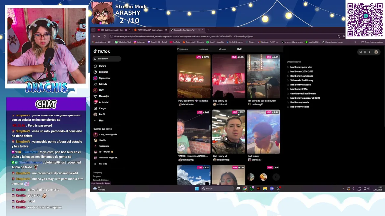Viewport: 385px width, 216px height.
Task: Search suggestion bad bunny 2016 2017
Action: pyautogui.click(x=301, y=71)
